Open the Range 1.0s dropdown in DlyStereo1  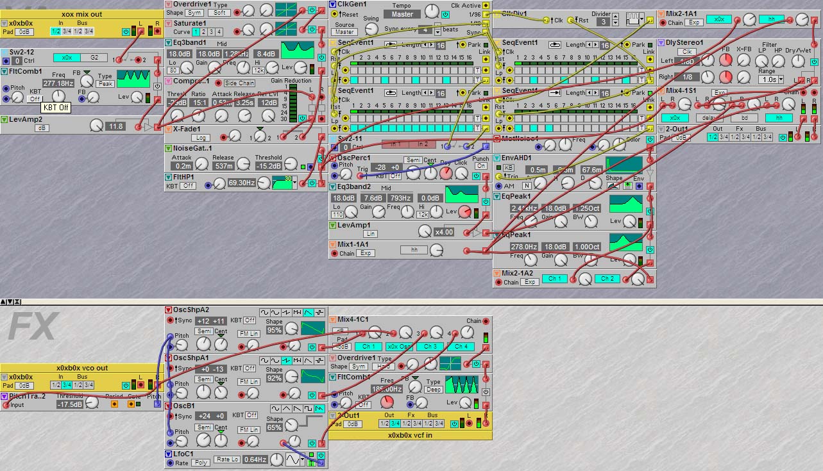tap(768, 80)
